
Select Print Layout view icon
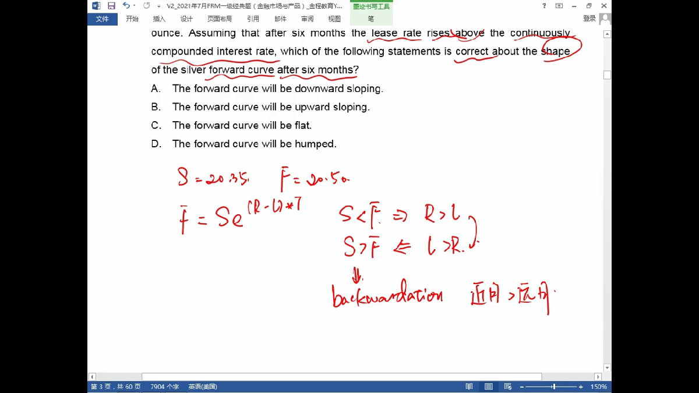click(489, 387)
